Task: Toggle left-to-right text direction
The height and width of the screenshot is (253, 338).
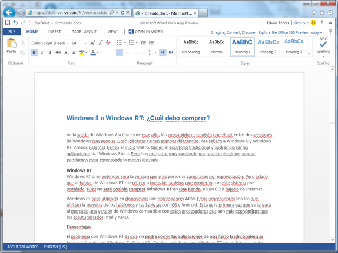Action: pos(163,53)
